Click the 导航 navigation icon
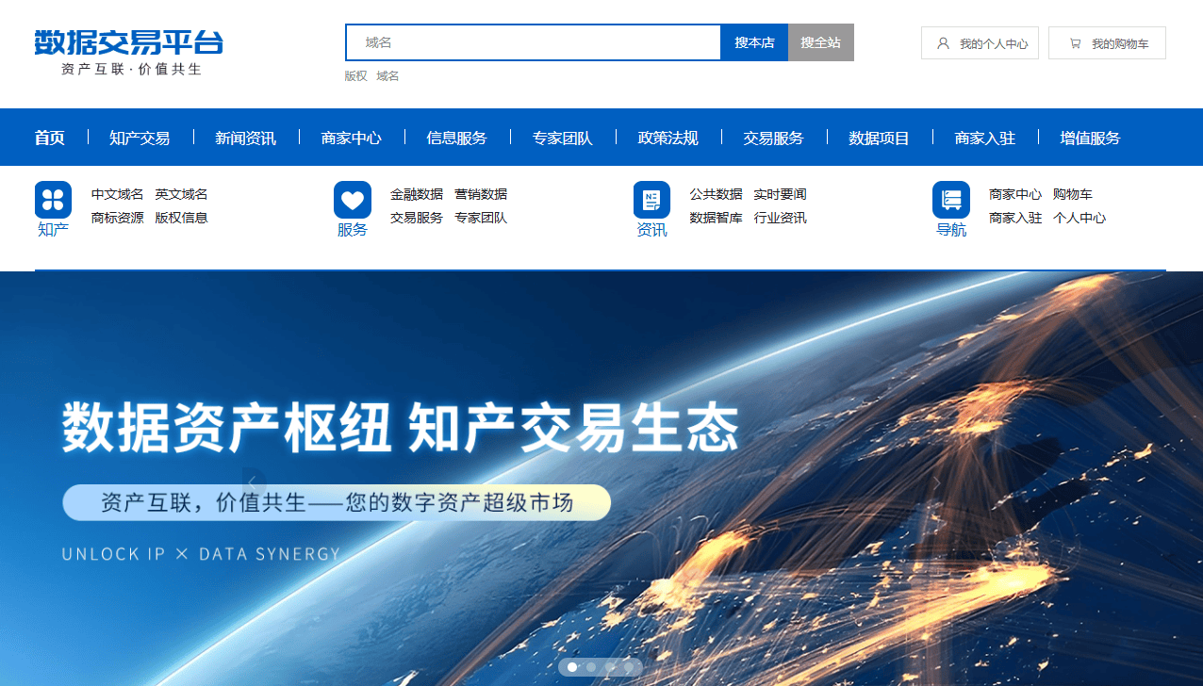The width and height of the screenshot is (1203, 686). [950, 200]
